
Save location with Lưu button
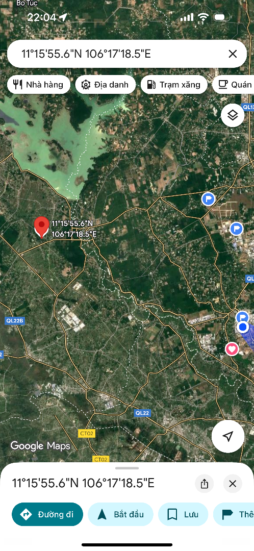point(183,514)
